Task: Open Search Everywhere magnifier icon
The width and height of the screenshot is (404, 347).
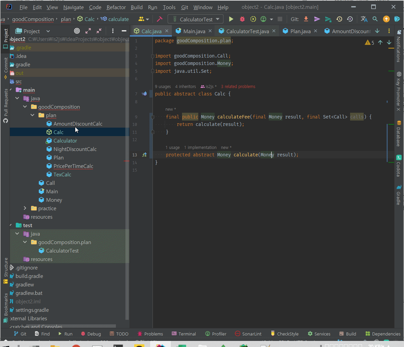Action: (x=375, y=19)
